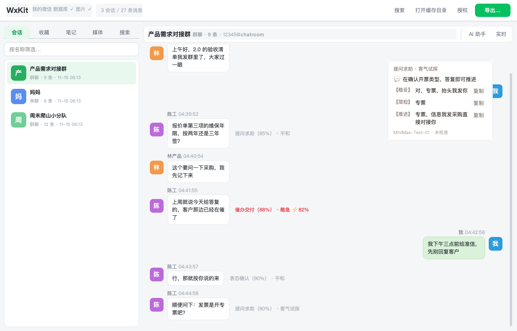Click the 授权 button
The image size is (517, 331).
tap(462, 10)
